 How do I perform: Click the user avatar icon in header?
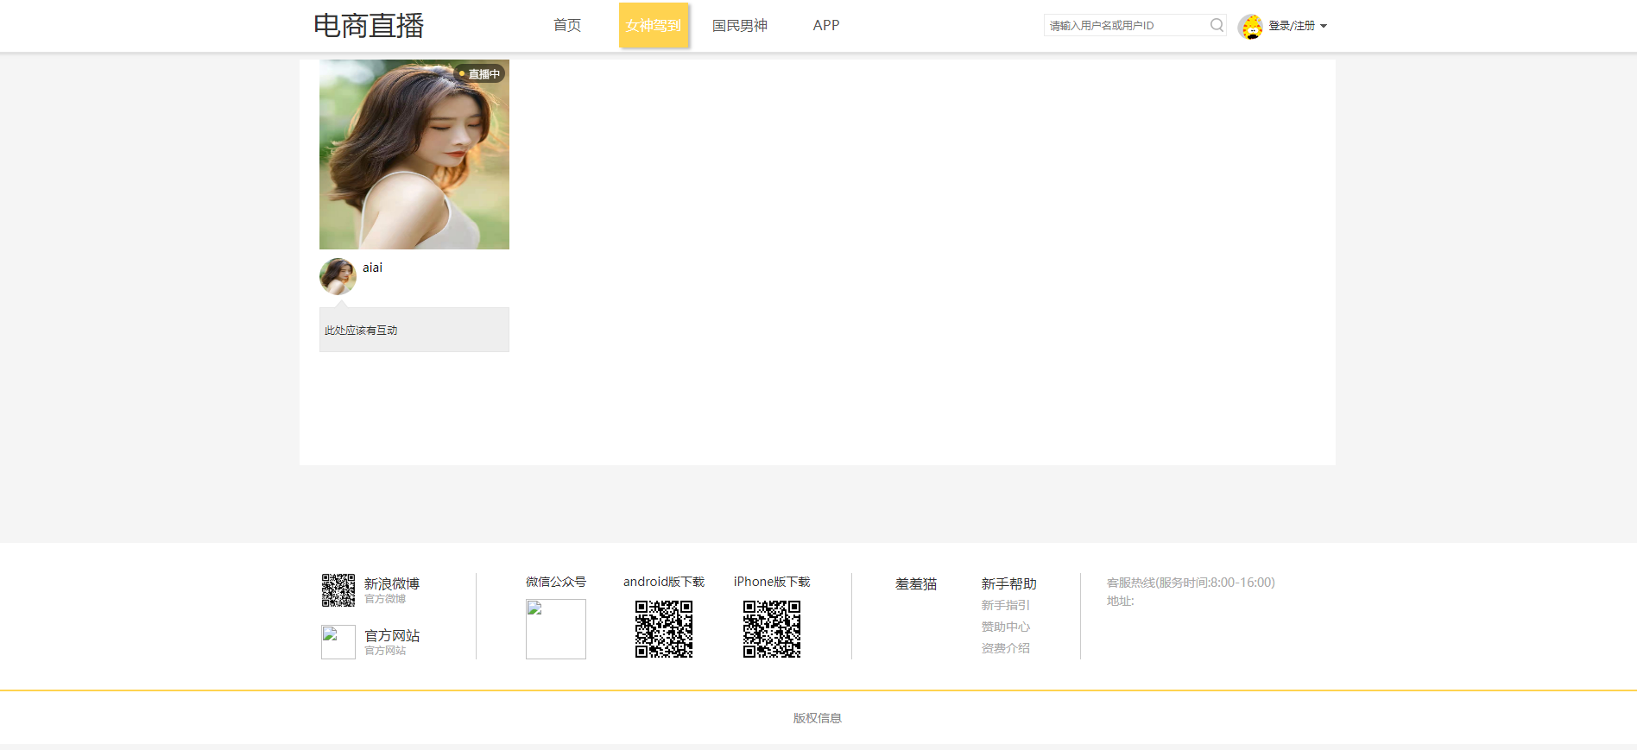1250,27
